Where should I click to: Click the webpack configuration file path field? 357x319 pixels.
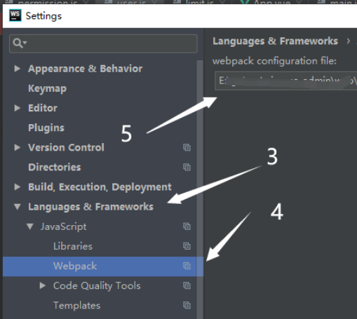click(x=285, y=81)
